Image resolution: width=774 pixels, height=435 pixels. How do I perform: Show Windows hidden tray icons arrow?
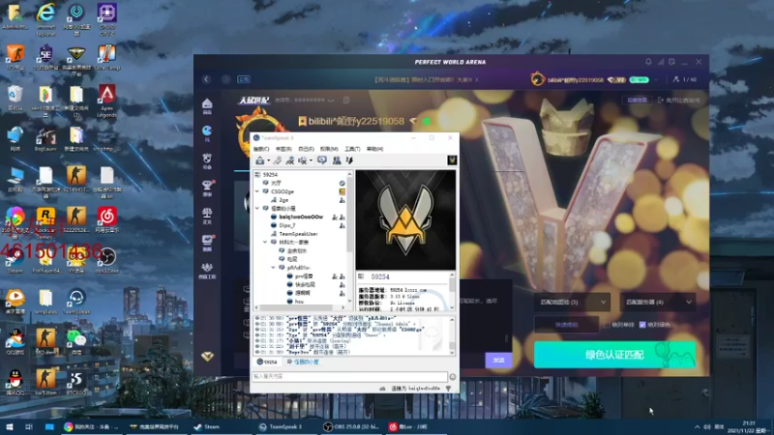click(697, 427)
